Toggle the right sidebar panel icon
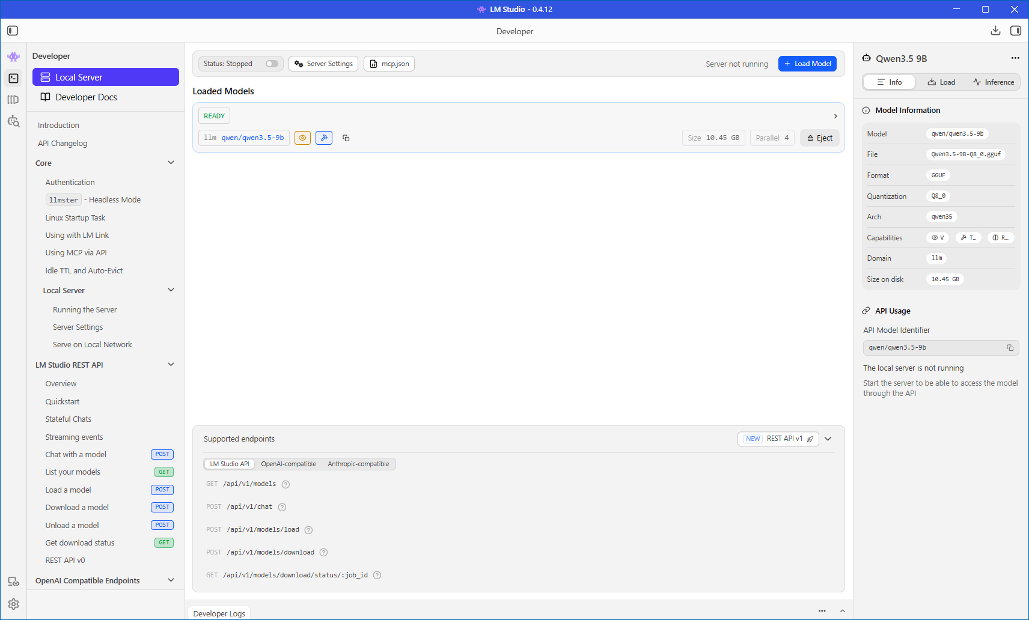 pyautogui.click(x=1016, y=31)
